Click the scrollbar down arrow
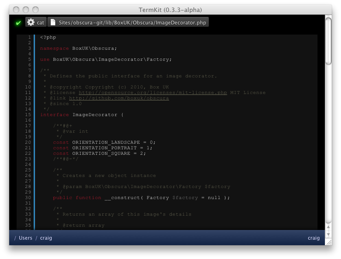This screenshot has width=341, height=259. point(329,235)
